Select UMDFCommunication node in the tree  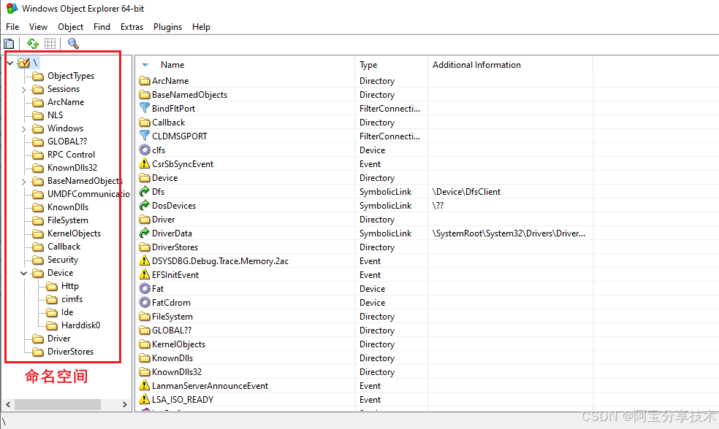88,194
